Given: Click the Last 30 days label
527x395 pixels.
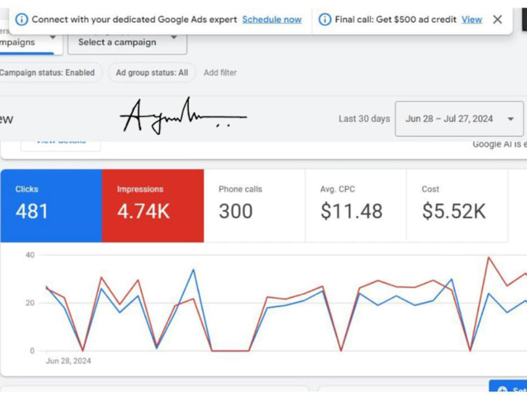Looking at the screenshot, I should pyautogui.click(x=364, y=118).
